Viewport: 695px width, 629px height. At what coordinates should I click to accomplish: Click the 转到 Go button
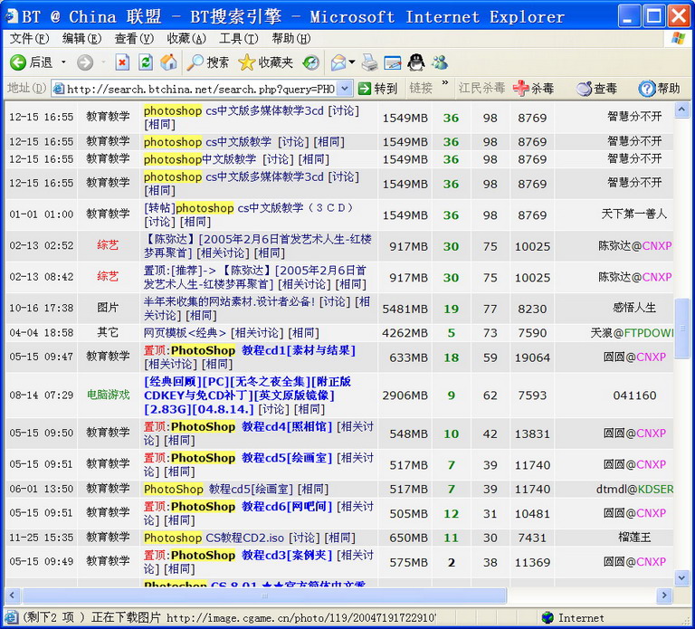(x=377, y=89)
